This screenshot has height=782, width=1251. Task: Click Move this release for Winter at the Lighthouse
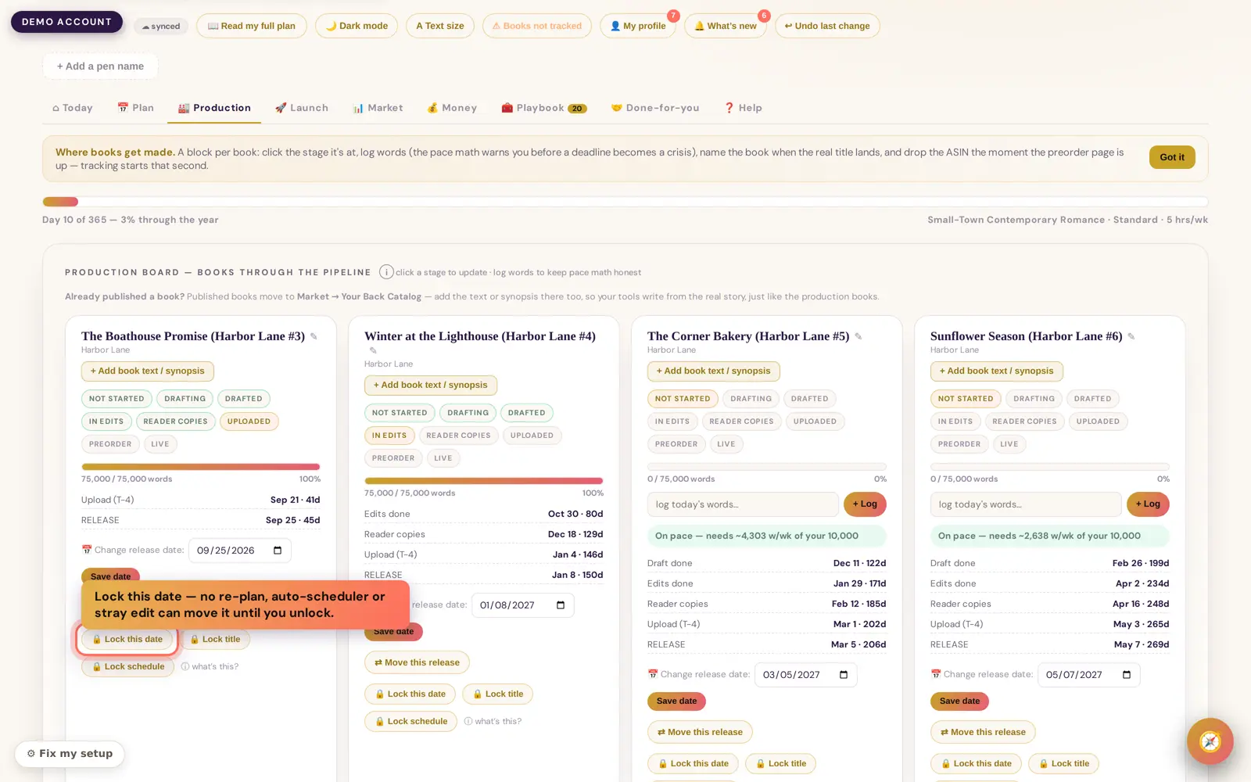pyautogui.click(x=417, y=663)
